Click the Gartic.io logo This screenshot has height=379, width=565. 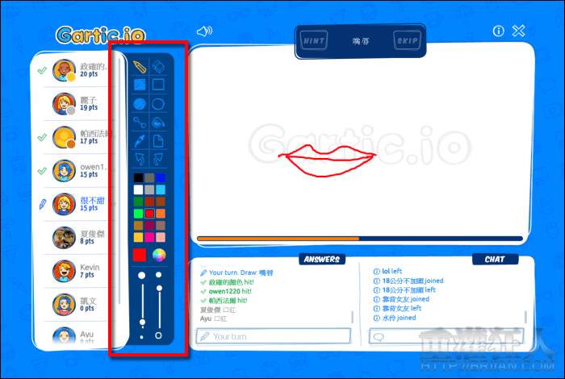click(x=101, y=35)
